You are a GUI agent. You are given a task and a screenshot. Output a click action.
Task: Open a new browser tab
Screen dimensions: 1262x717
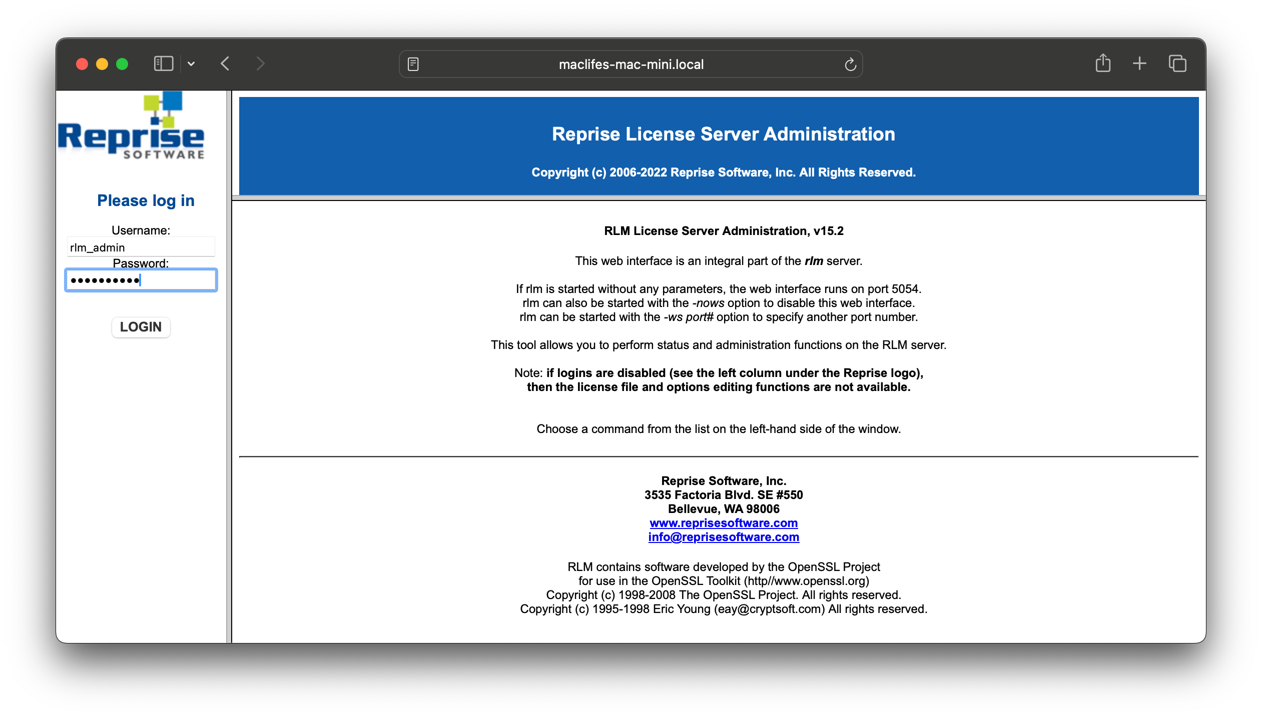coord(1139,63)
